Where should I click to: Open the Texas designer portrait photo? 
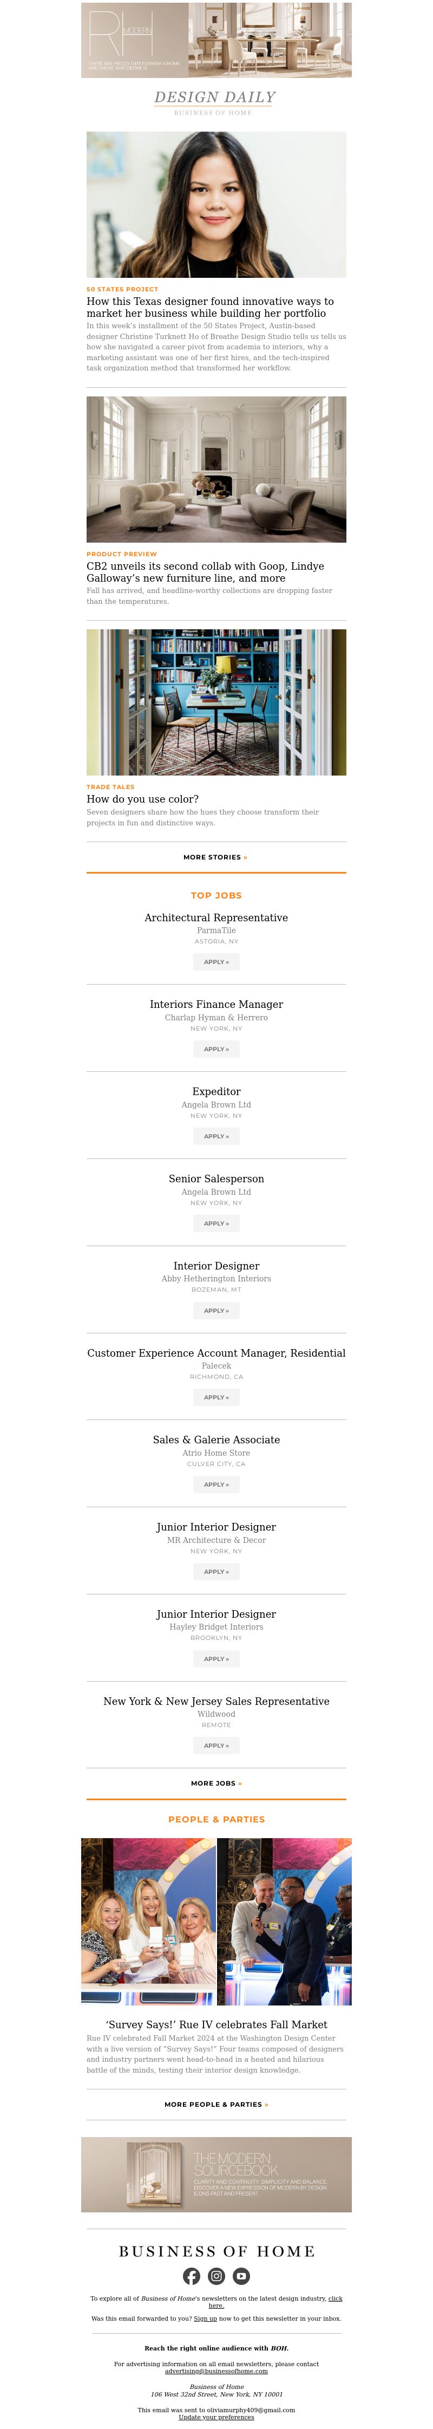pyautogui.click(x=216, y=204)
